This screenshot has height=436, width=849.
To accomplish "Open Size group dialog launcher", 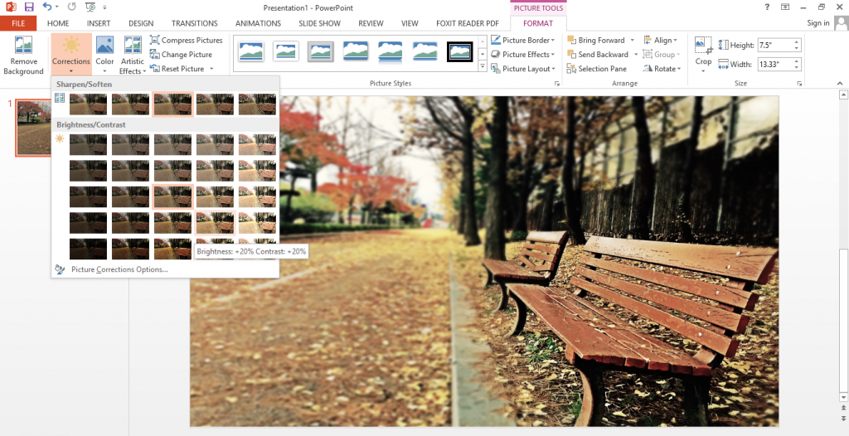I will [799, 84].
